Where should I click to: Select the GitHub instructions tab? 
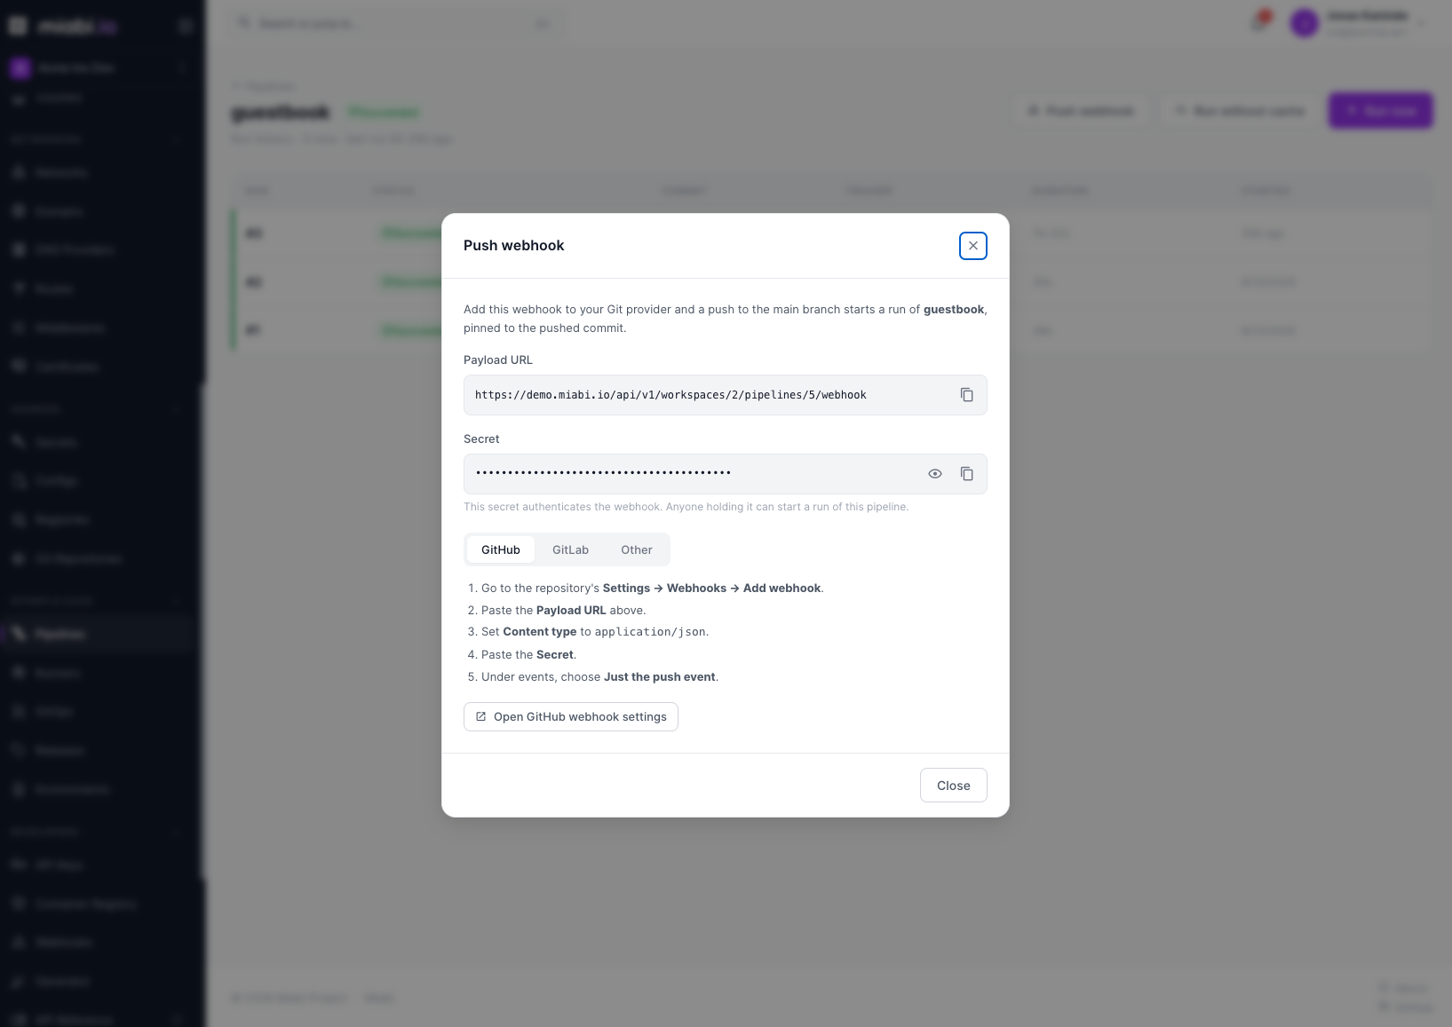click(501, 549)
